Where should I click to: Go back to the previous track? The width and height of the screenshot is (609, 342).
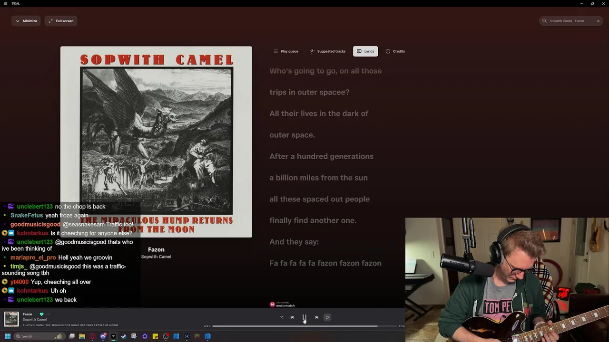pyautogui.click(x=292, y=317)
